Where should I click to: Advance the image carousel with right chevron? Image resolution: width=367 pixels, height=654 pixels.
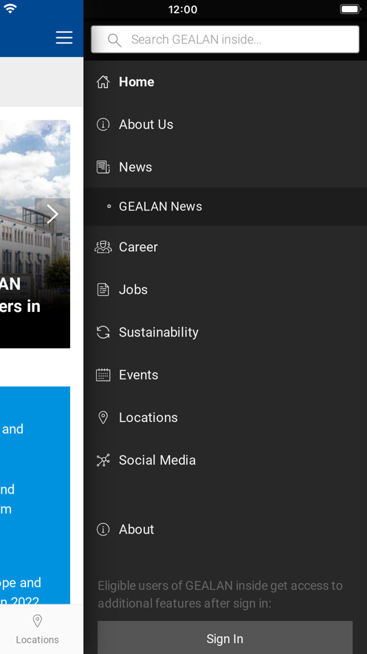click(x=52, y=214)
